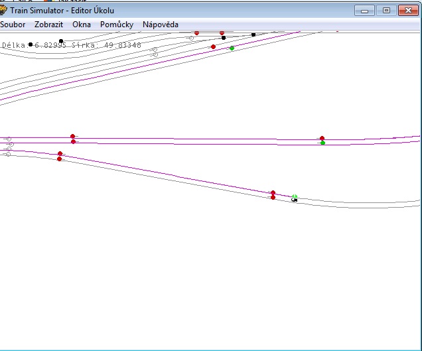The height and width of the screenshot is (351, 422).
Task: Select the black square marker on top track
Action: click(253, 35)
